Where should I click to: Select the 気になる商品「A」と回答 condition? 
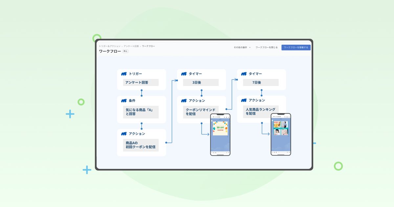pyautogui.click(x=141, y=112)
